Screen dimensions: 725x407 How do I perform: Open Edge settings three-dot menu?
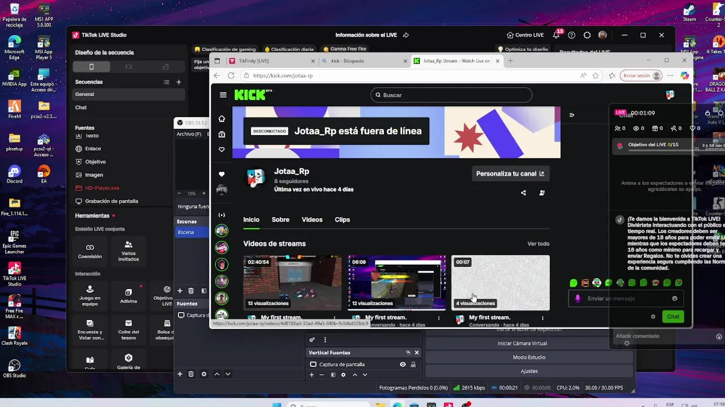pyautogui.click(x=670, y=75)
